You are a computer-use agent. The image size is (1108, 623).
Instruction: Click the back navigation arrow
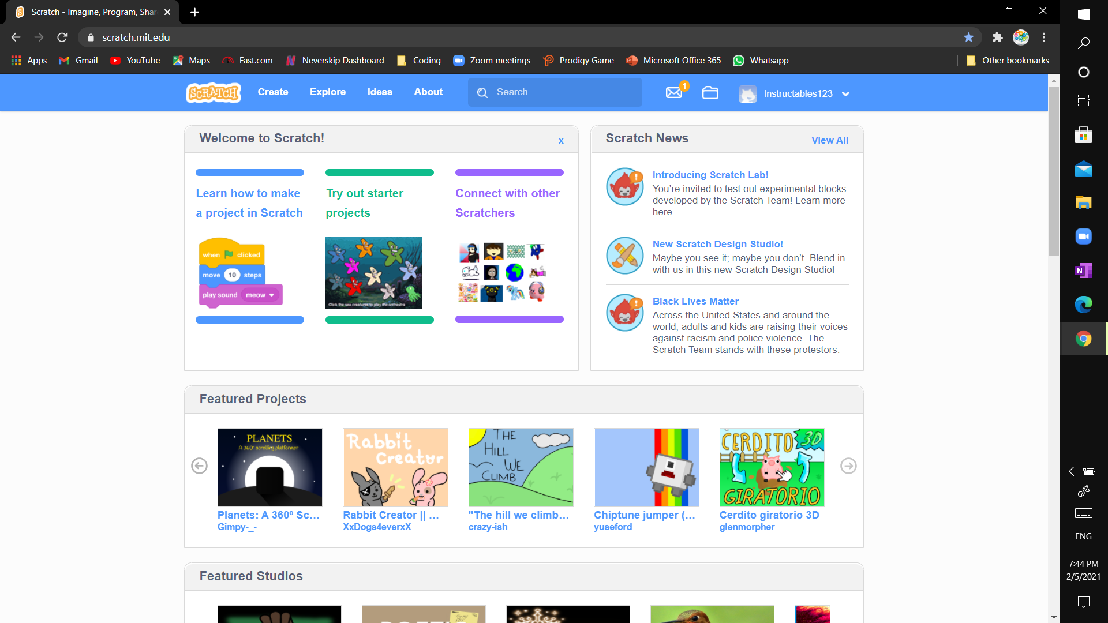click(15, 37)
